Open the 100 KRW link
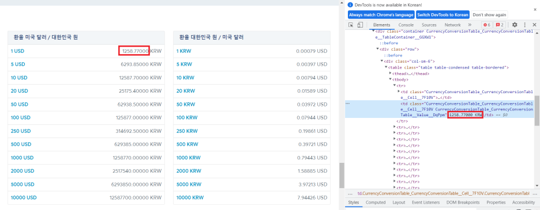This screenshot has height=210, width=540. coord(187,117)
